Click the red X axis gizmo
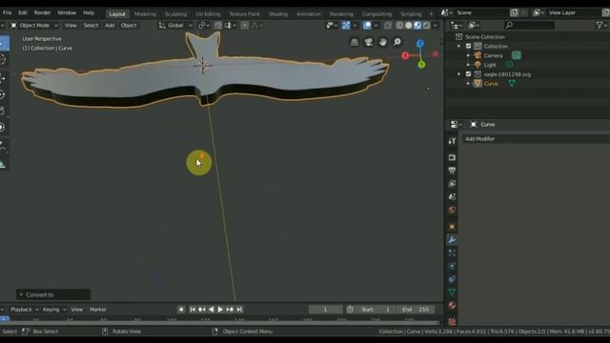This screenshot has height=343, width=610. [x=405, y=55]
